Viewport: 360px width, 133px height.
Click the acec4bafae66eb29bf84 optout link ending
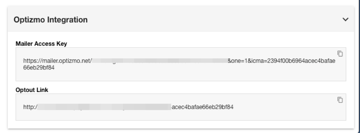coord(203,107)
